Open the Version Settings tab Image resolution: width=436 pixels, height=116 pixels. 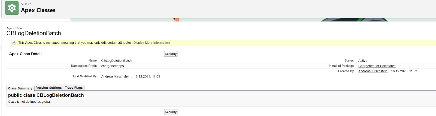point(49,88)
